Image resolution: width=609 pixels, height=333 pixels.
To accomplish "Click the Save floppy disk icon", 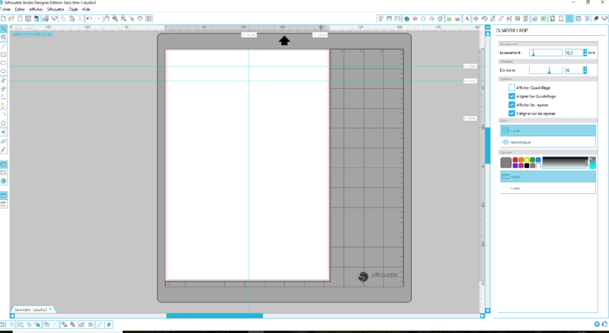I will coord(28,19).
